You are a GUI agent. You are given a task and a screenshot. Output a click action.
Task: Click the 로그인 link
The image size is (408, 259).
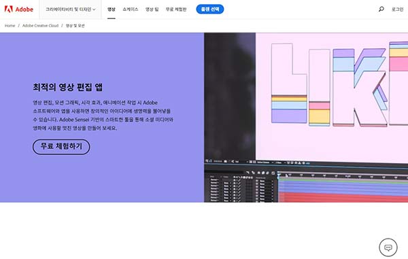(x=397, y=10)
